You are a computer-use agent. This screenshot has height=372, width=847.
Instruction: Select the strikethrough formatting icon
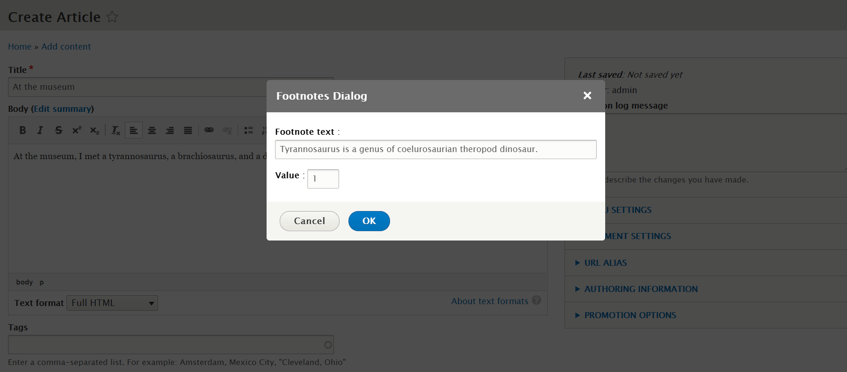coord(58,130)
